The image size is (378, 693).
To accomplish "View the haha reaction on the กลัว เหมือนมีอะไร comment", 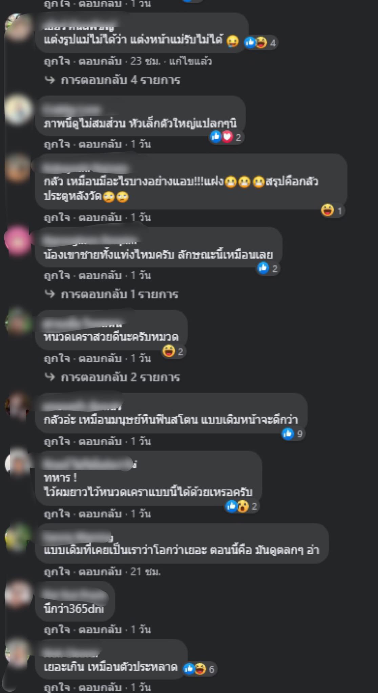I will [x=333, y=211].
